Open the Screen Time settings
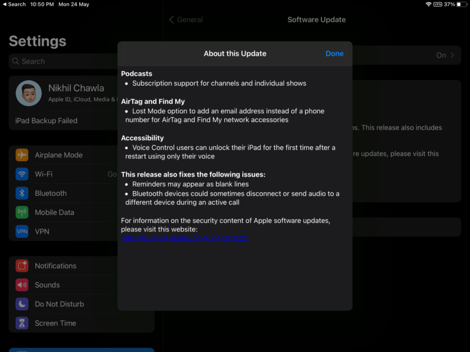 [x=82, y=323]
